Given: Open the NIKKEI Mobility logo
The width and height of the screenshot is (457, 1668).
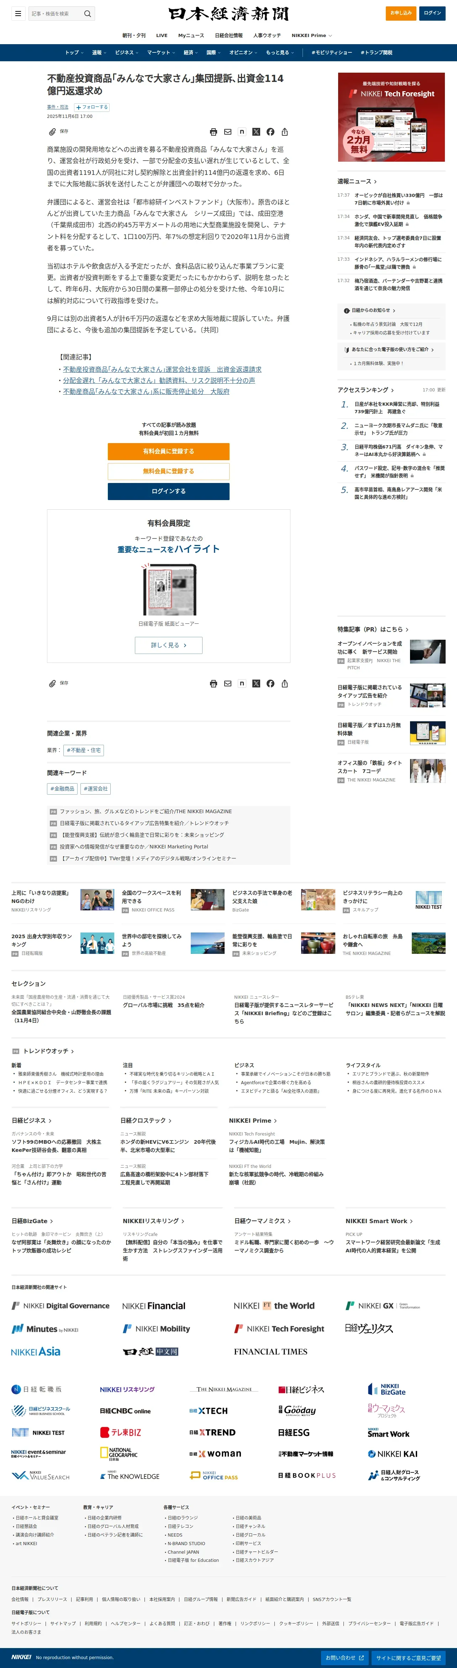Looking at the screenshot, I should [x=157, y=1329].
